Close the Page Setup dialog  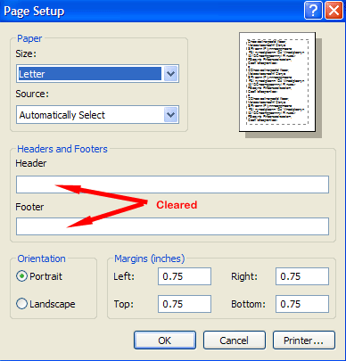pyautogui.click(x=334, y=11)
